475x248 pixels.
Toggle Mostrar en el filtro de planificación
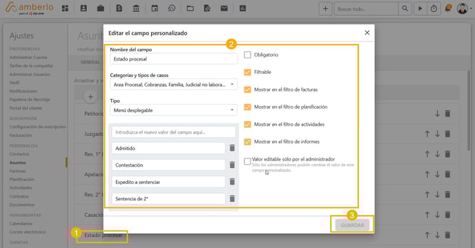[247, 107]
